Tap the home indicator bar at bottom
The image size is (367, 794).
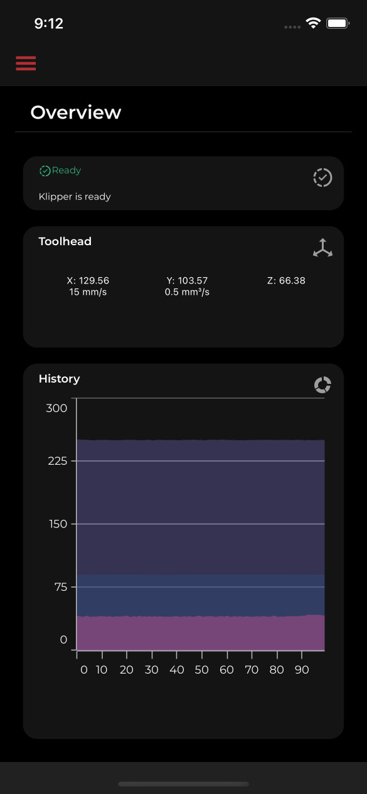(183, 783)
